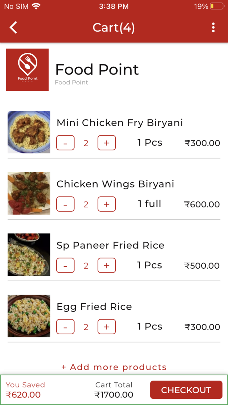228x405 pixels.
Task: Tap the Cart Total value
Action: (x=114, y=395)
